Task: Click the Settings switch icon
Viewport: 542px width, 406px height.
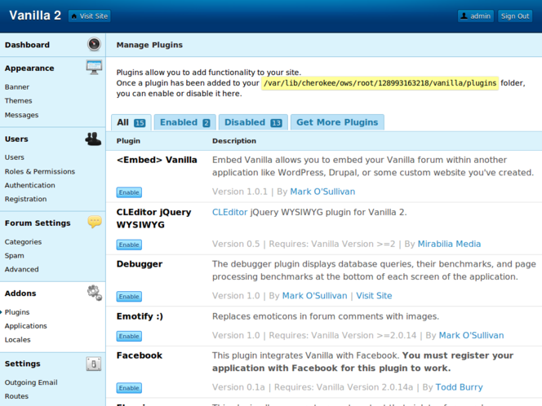Action: pyautogui.click(x=94, y=364)
